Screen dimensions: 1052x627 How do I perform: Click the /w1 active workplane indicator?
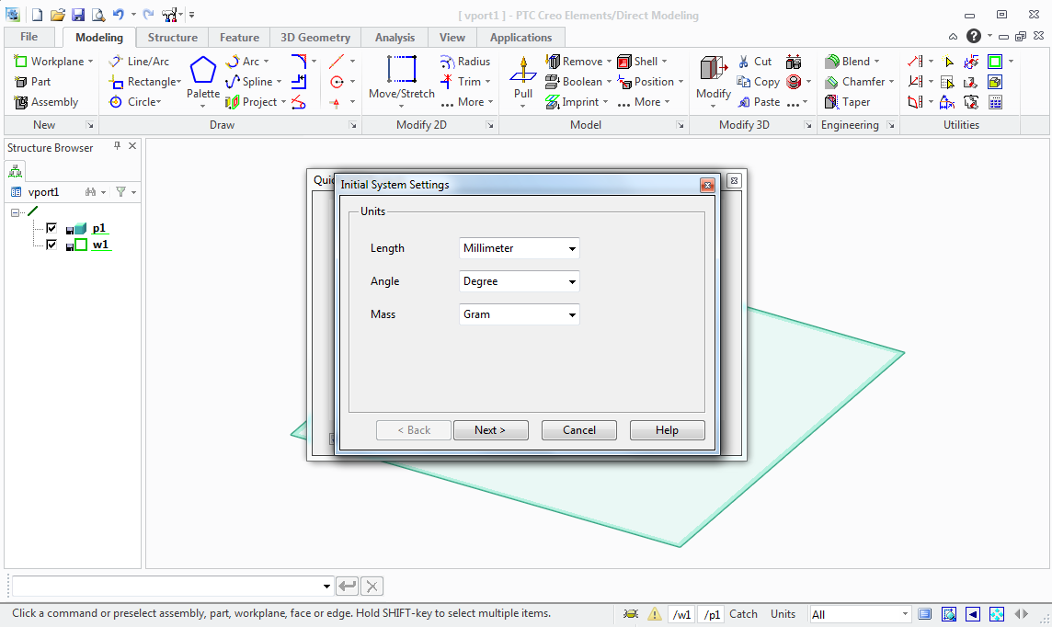[681, 614]
